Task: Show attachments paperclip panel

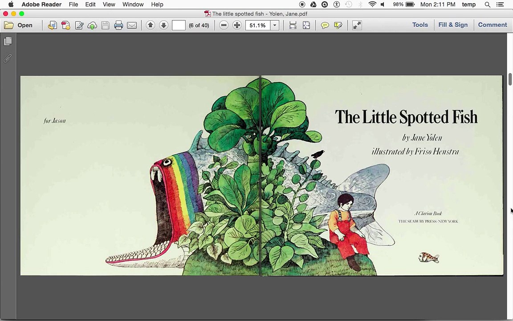Action: pos(8,58)
